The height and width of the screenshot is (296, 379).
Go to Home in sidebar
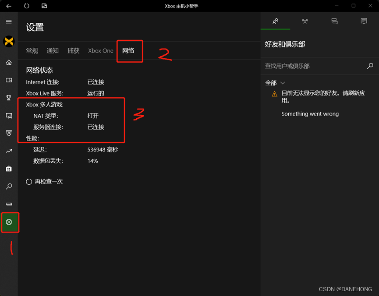(9, 62)
